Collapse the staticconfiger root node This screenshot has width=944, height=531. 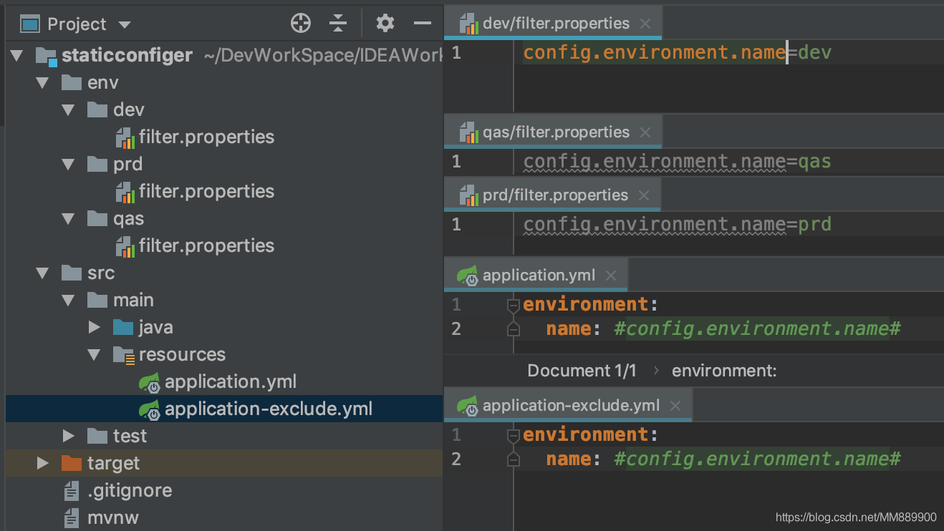[17, 56]
